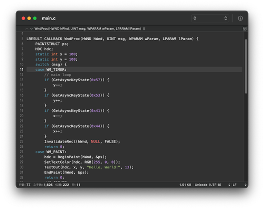Click the split editor icon
264x209 pixels.
[x=244, y=28]
